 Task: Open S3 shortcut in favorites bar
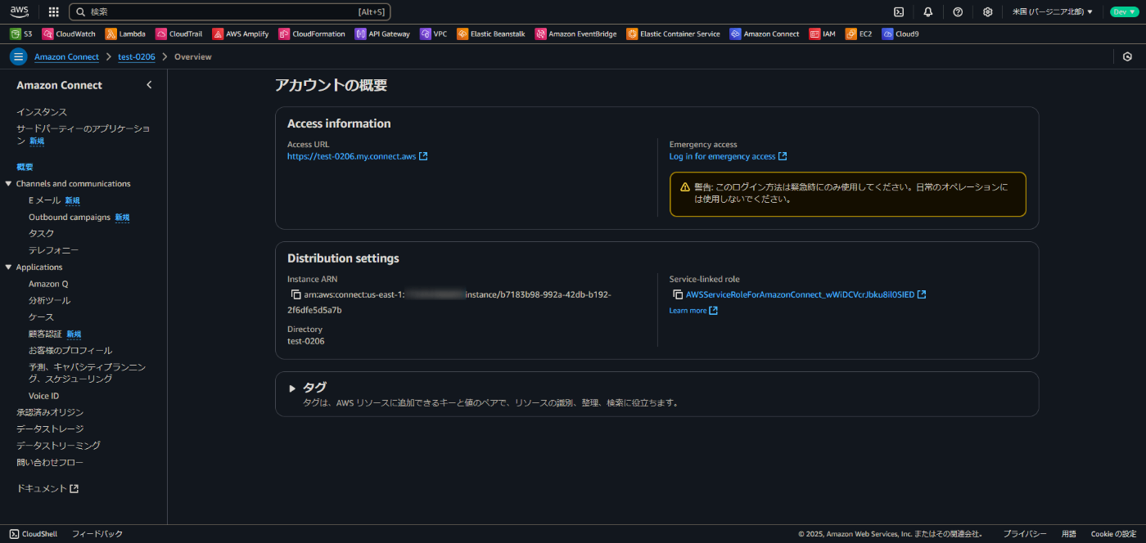point(21,34)
